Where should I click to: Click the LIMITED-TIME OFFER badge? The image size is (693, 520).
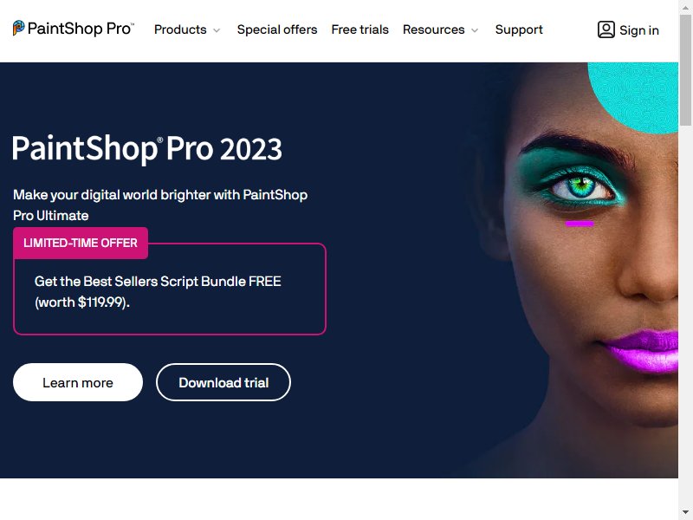click(81, 243)
